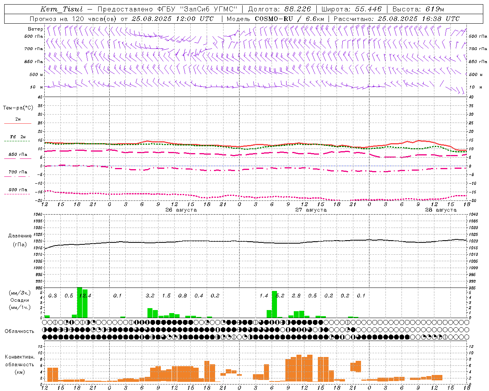Click the 12.4 precipitation total
This screenshot has height=391, width=489.
85,296
